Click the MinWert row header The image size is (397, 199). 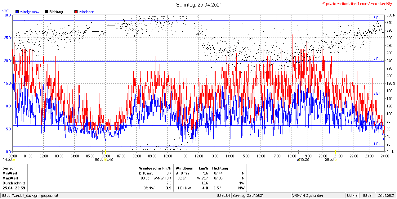11,173
